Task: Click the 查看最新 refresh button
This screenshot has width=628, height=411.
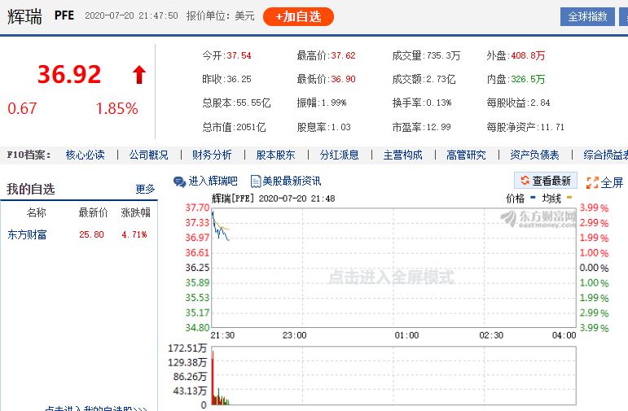Action: point(546,181)
